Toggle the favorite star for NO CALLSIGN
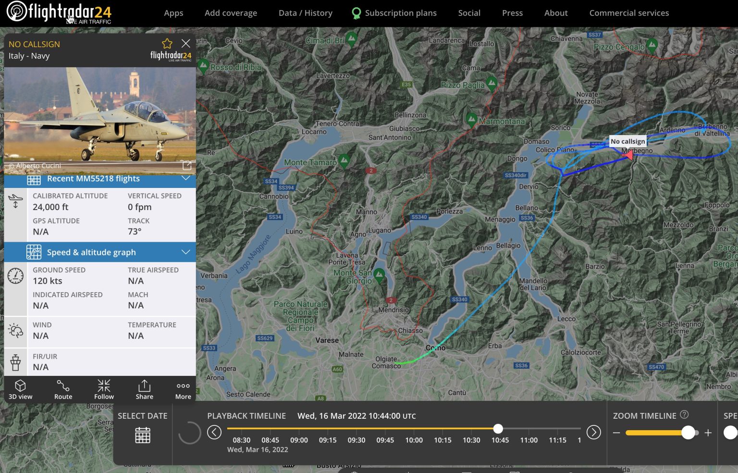This screenshot has width=738, height=473. (167, 43)
